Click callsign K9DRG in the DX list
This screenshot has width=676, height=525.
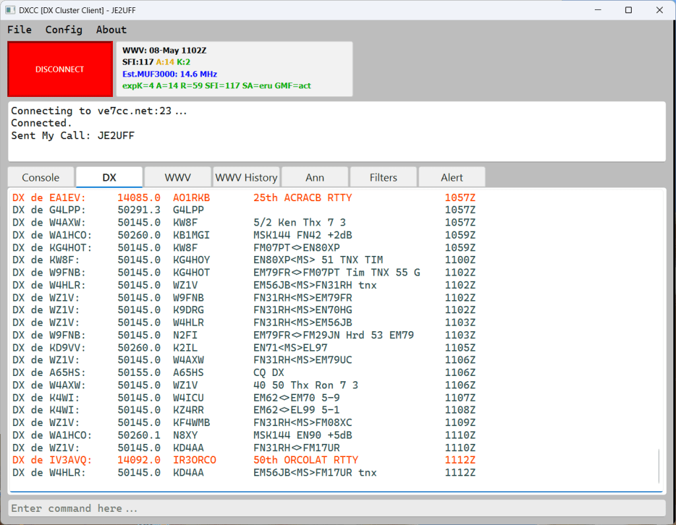pos(188,310)
